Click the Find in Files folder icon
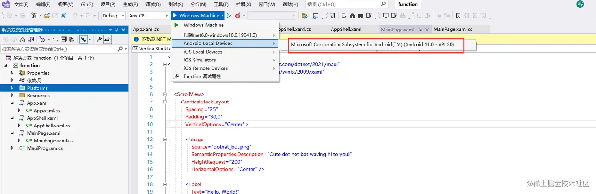The width and height of the screenshot is (596, 194). pos(304,16)
